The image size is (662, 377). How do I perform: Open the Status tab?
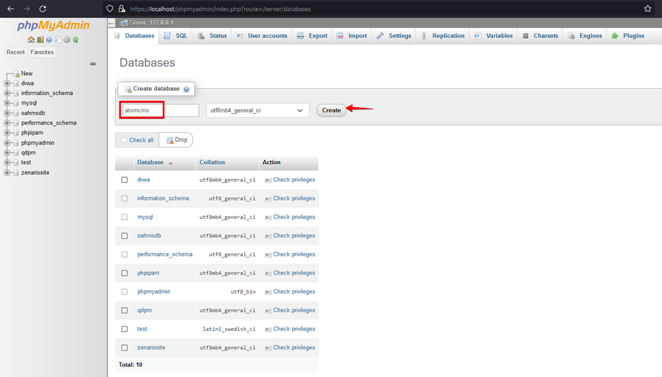(213, 36)
